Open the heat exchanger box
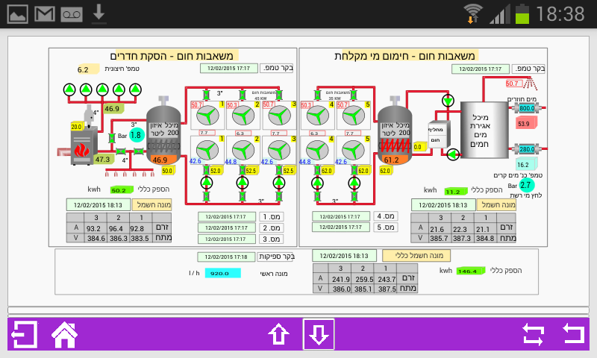597x358 pixels. click(439, 135)
